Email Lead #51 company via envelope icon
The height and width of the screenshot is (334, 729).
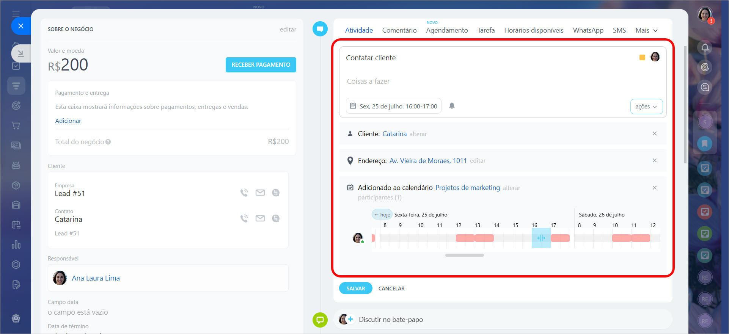coord(260,193)
